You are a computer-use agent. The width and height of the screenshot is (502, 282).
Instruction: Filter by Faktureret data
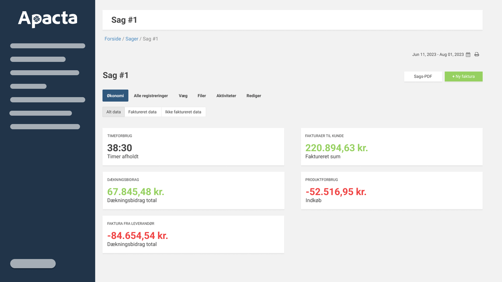[143, 112]
